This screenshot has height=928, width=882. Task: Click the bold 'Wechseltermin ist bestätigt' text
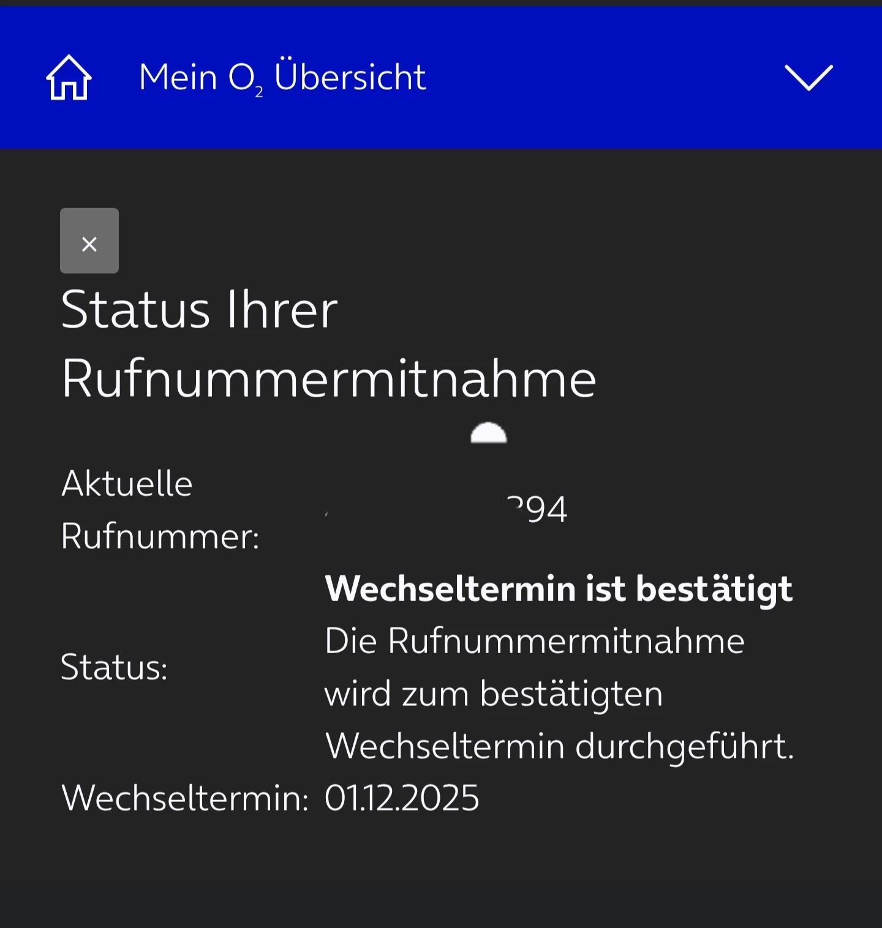coord(559,589)
